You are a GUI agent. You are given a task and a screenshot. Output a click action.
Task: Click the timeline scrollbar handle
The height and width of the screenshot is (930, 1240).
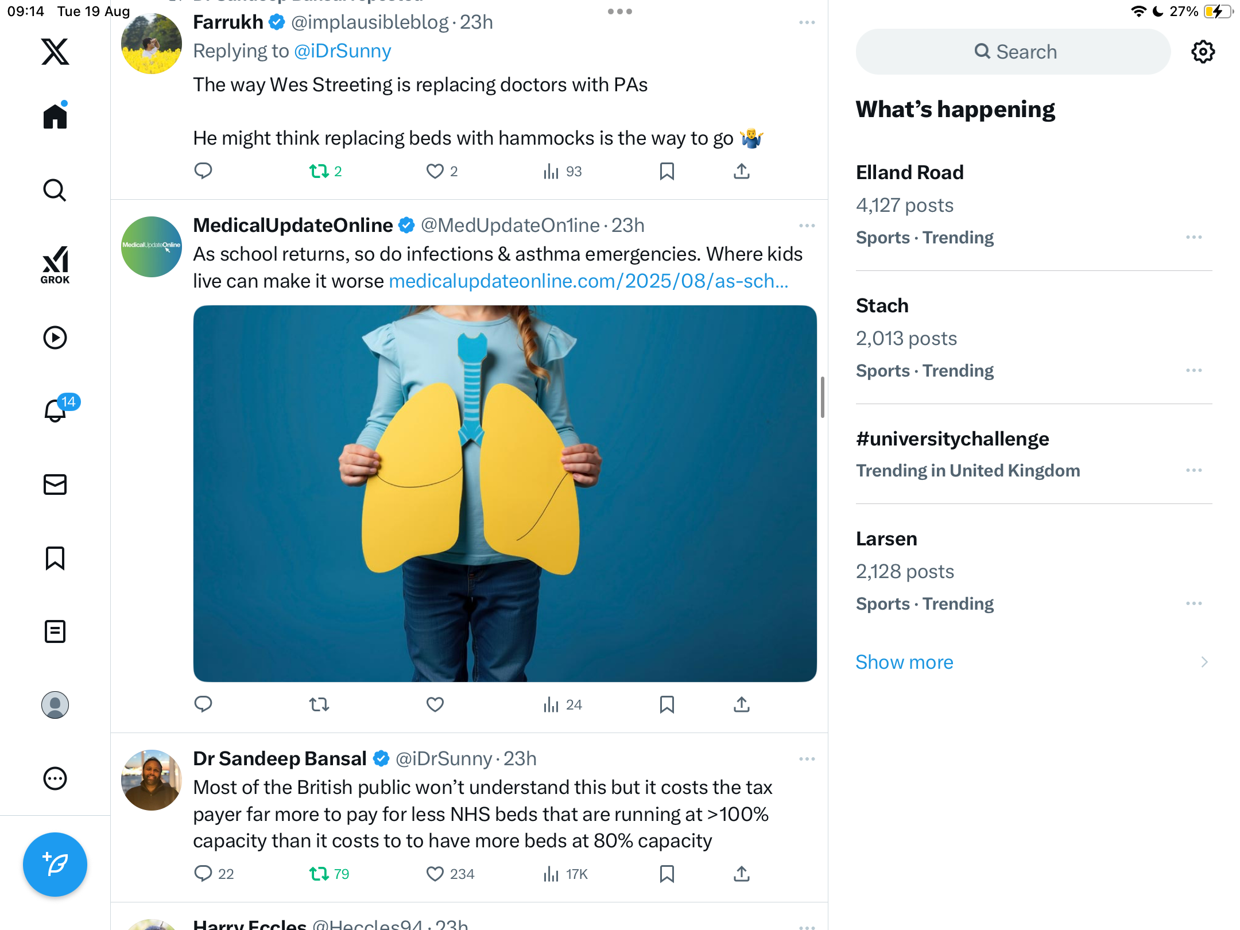[823, 397]
